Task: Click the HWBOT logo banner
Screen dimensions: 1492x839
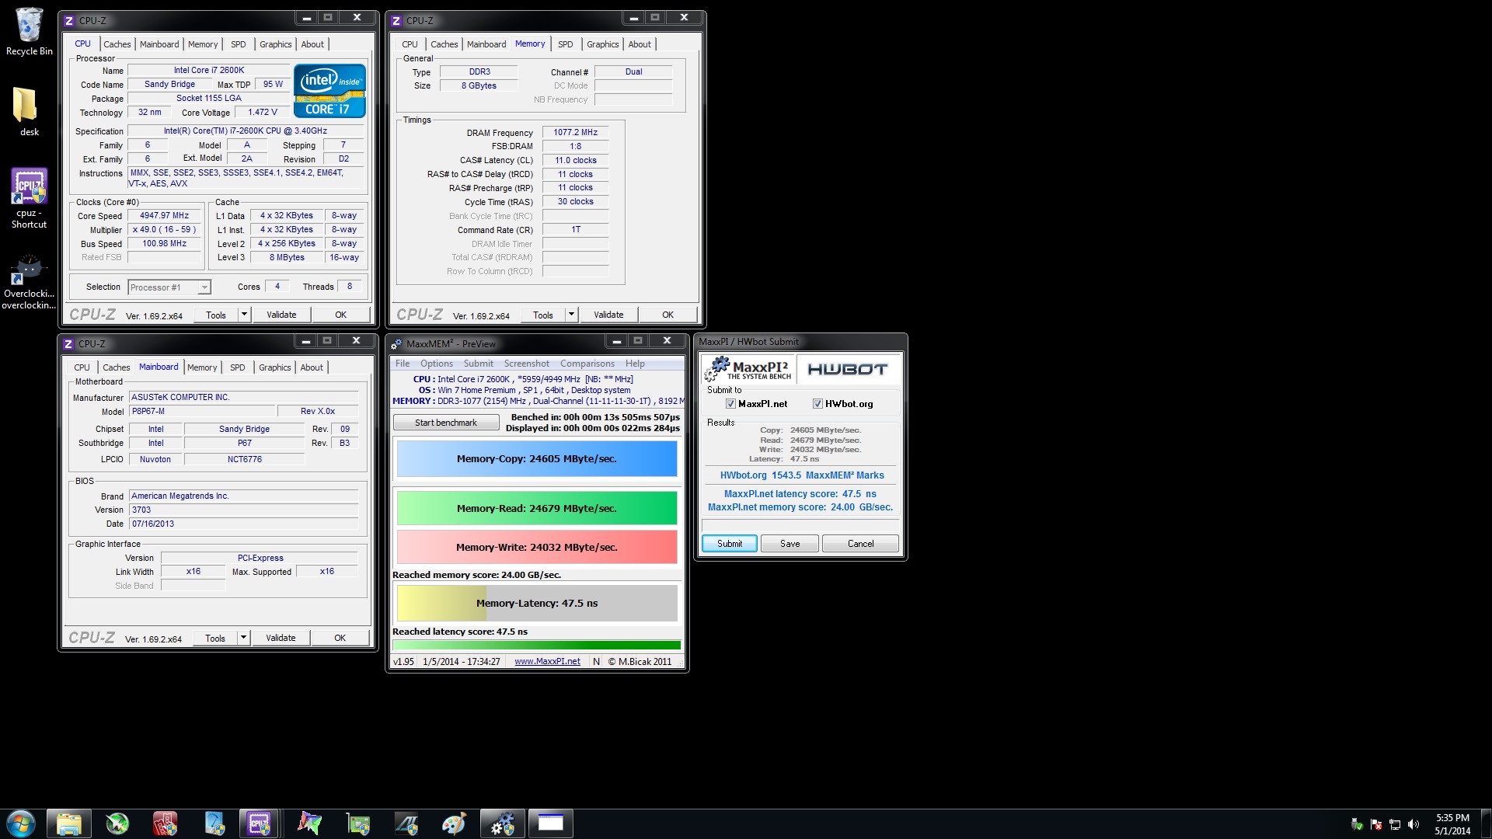Action: pyautogui.click(x=848, y=369)
